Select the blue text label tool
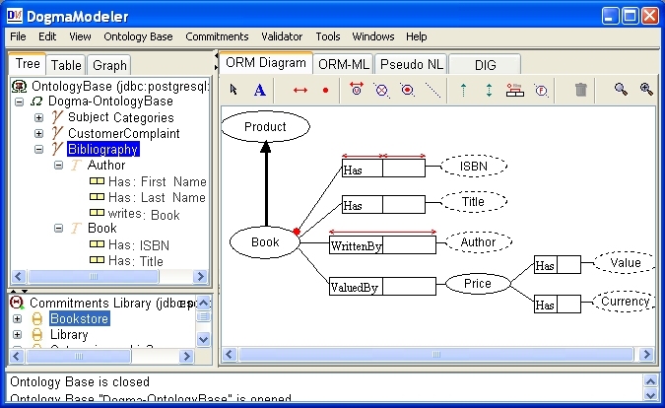 (x=260, y=90)
